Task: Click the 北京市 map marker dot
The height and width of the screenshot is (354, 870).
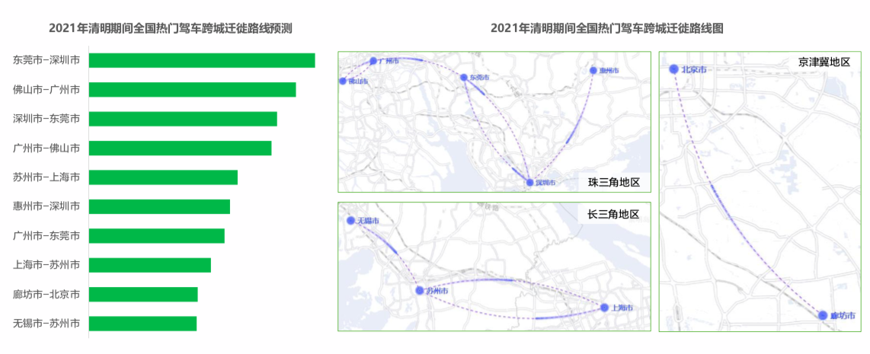Action: click(674, 69)
